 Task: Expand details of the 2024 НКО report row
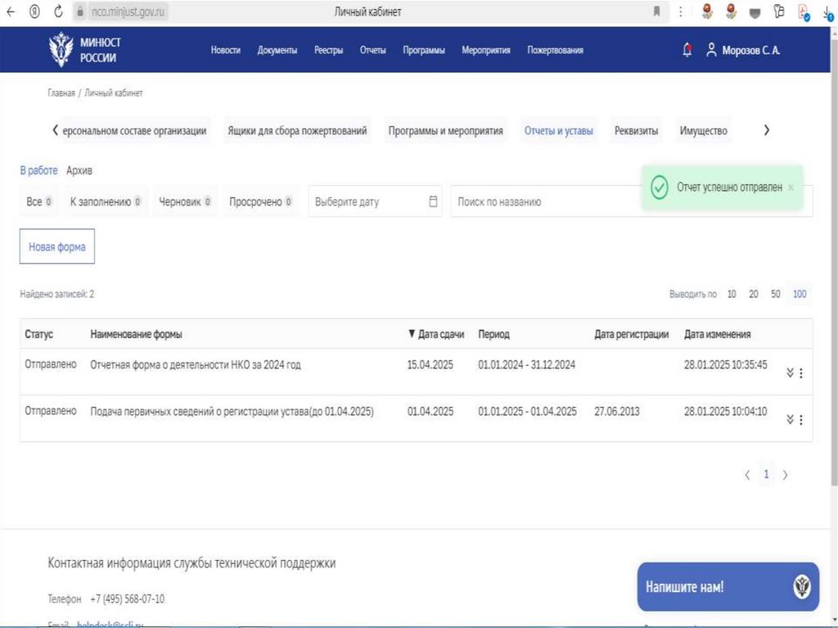point(790,373)
